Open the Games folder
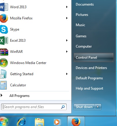The width and height of the screenshot is (117, 126). [81, 36]
